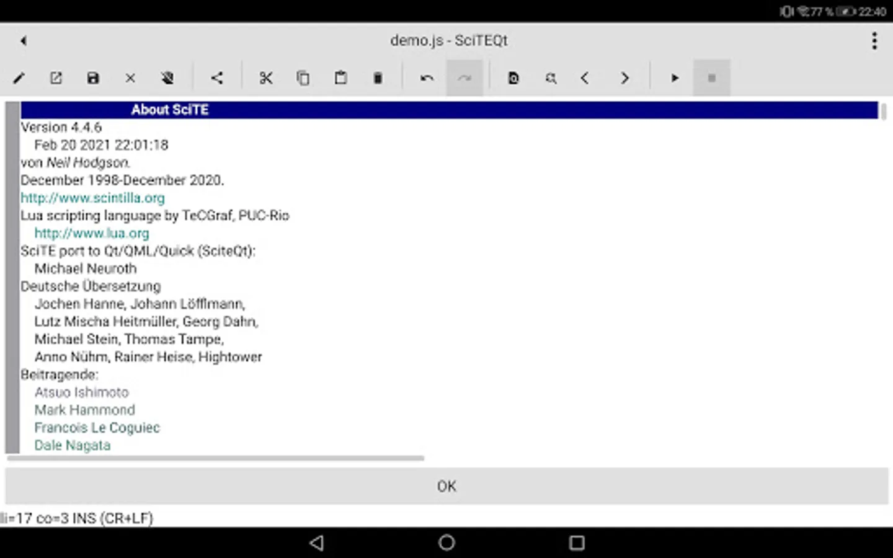The image size is (893, 558).
Task: Tap the Android home circle button
Action: tap(446, 543)
